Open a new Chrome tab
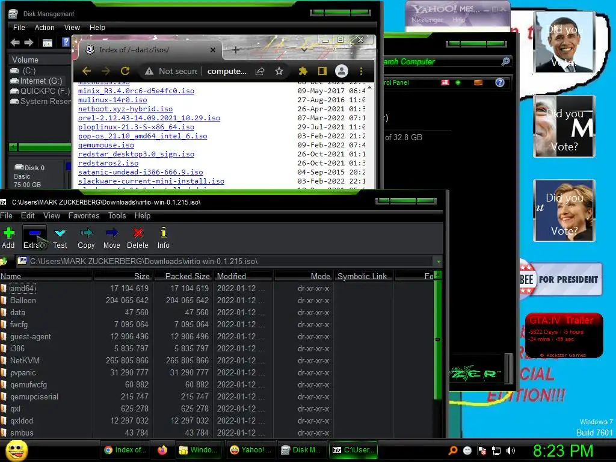Image resolution: width=616 pixels, height=462 pixels. [236, 50]
